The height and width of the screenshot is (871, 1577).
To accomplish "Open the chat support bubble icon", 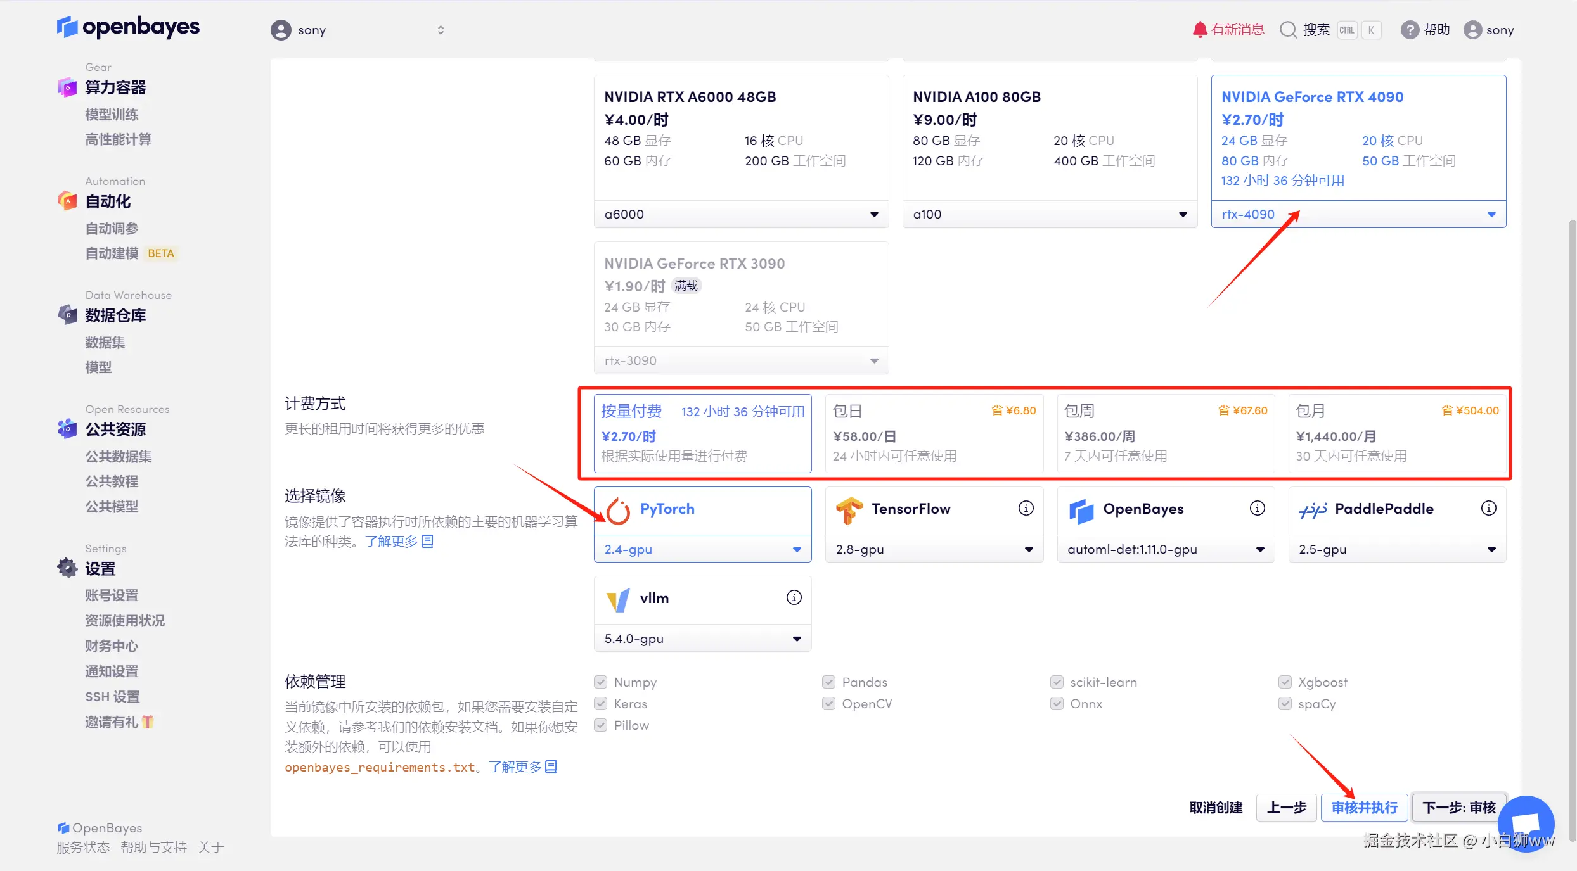I will click(1525, 823).
